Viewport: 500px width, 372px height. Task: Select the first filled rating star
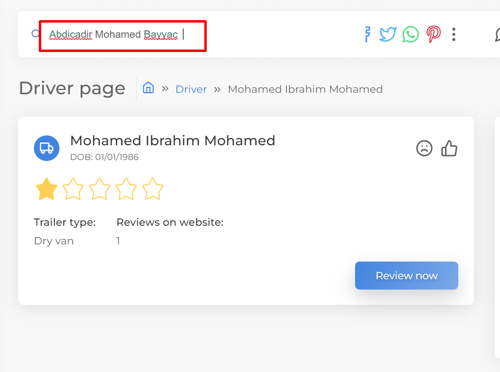(x=47, y=189)
